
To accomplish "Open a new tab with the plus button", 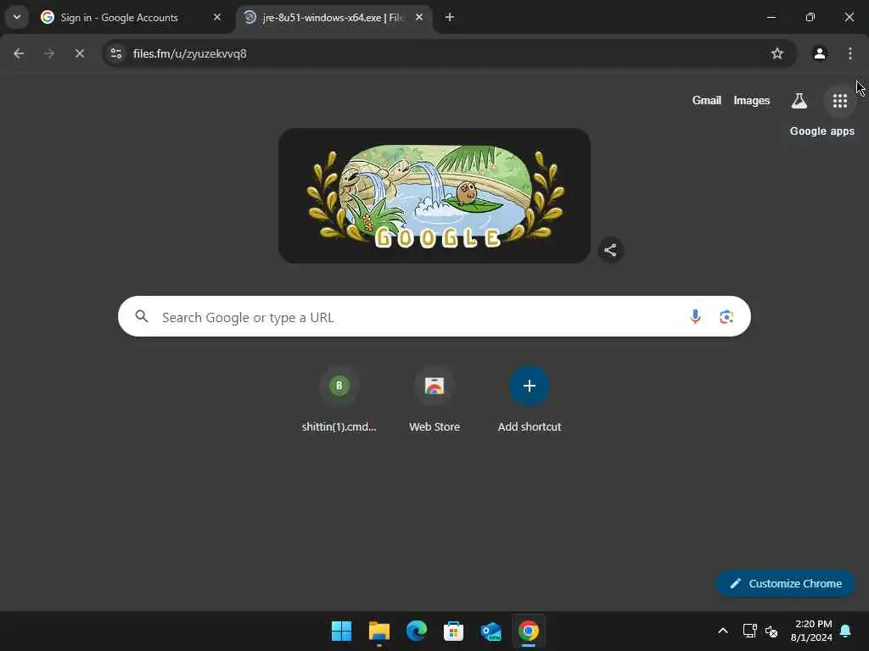I will [450, 17].
